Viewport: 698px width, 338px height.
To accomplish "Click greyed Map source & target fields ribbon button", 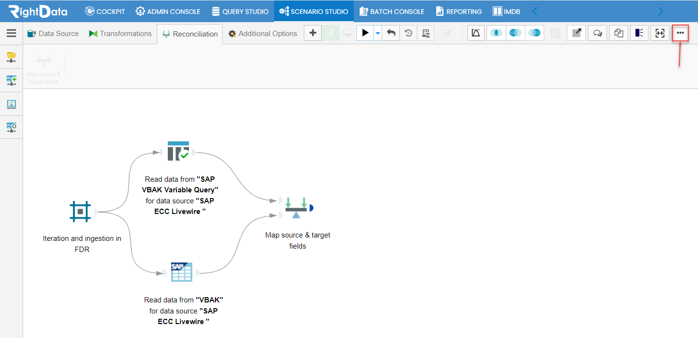I will click(44, 68).
